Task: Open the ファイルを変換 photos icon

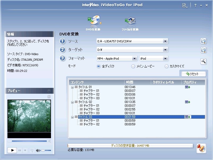Action: [x=130, y=20]
